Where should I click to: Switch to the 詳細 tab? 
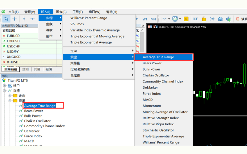pos(25,69)
